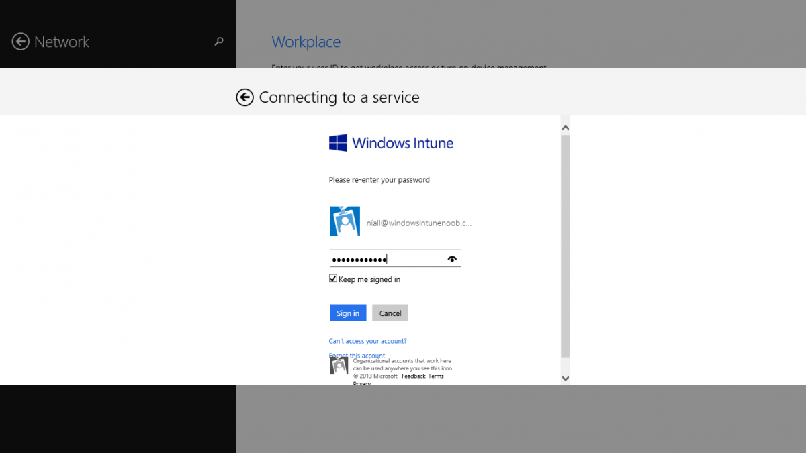This screenshot has height=453, width=806.
Task: Open the search magnifier in Network pane
Action: 218,42
